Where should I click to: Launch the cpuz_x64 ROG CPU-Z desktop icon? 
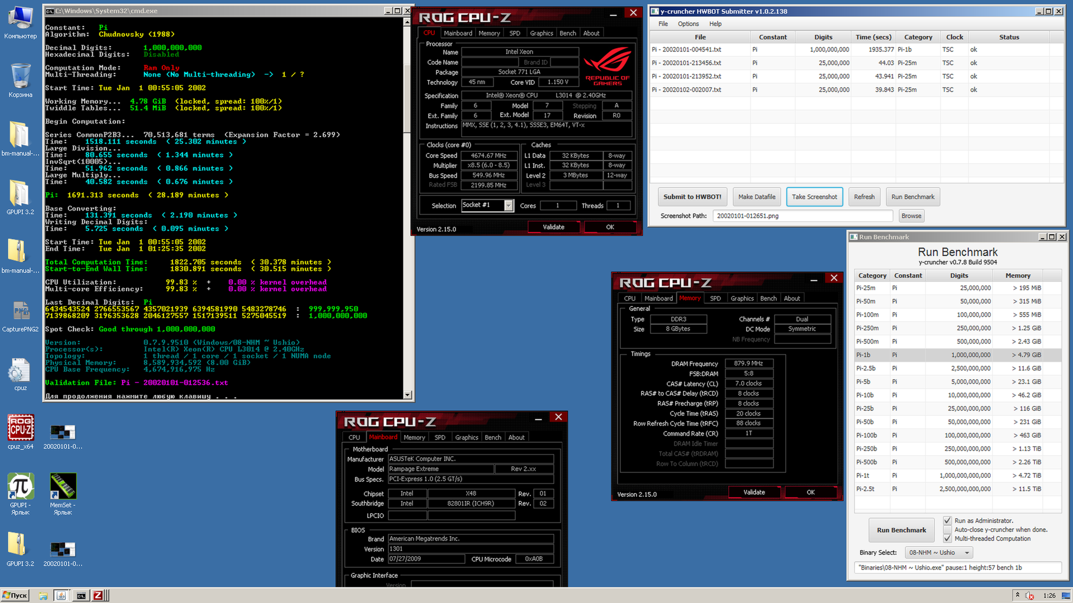coord(20,432)
